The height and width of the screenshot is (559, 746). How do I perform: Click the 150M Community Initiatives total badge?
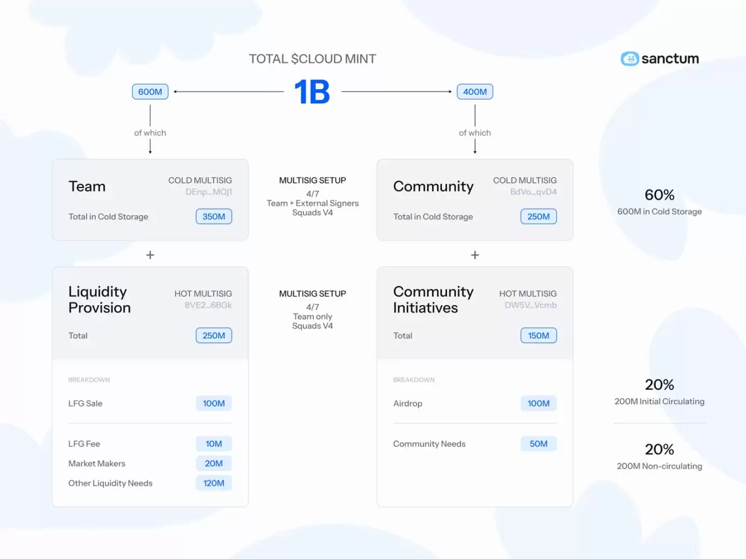[x=538, y=336]
